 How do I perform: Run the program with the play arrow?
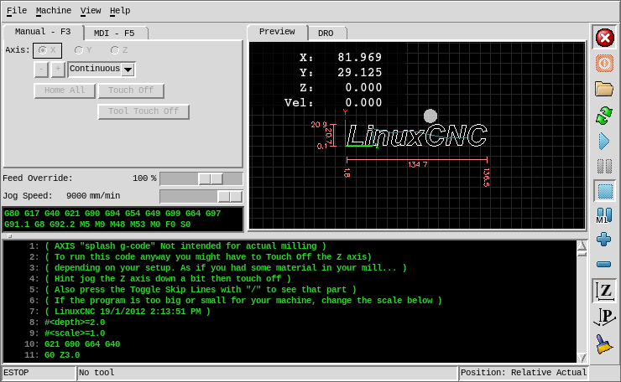click(604, 142)
